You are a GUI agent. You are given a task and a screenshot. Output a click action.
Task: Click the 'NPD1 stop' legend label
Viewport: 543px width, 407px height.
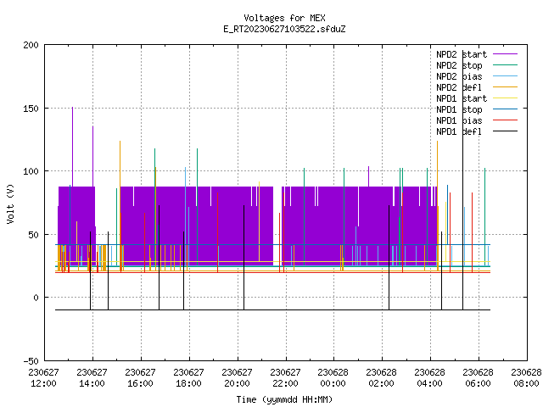coord(459,109)
